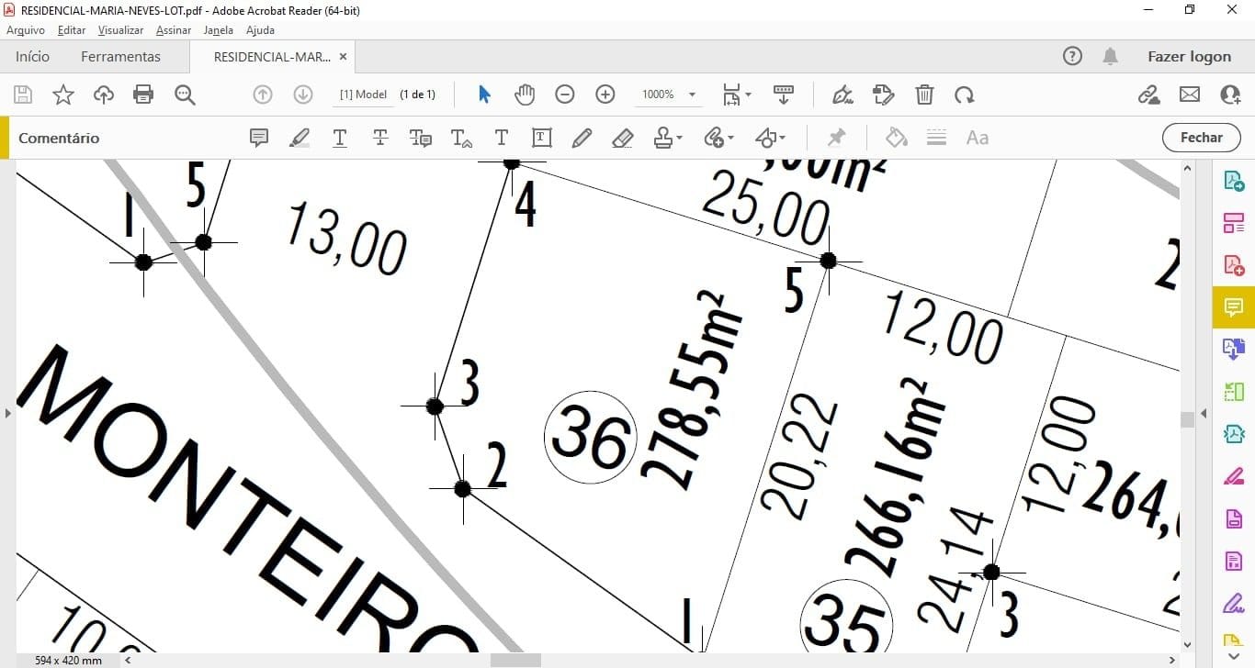The image size is (1255, 668).
Task: Open the line thickness setting
Action: [x=936, y=138]
